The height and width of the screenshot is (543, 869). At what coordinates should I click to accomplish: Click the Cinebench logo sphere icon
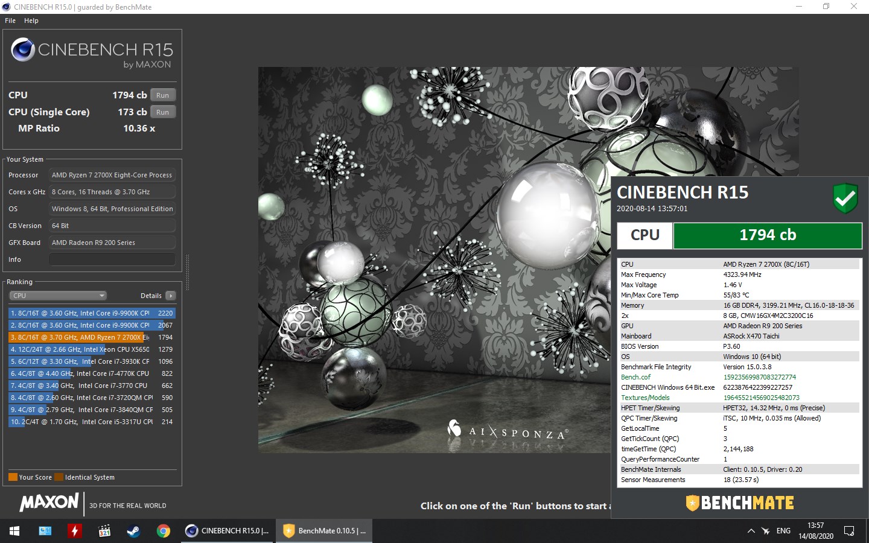click(x=23, y=49)
